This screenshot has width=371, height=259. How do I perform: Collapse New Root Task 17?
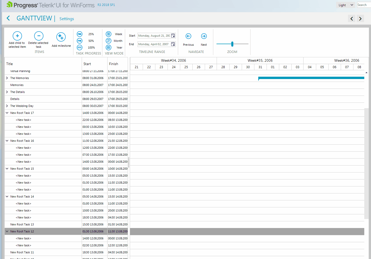7,113
